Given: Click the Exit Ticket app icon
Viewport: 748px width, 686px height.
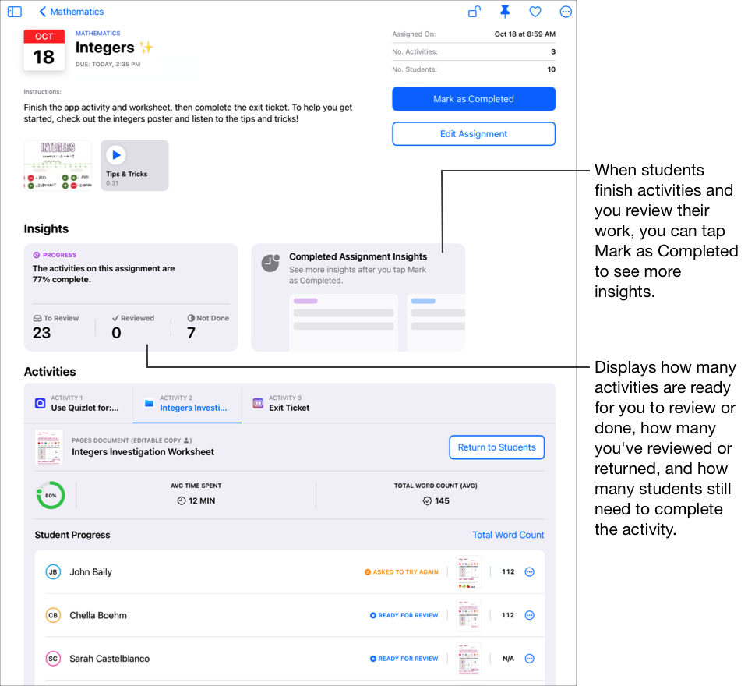Looking at the screenshot, I should (x=258, y=403).
